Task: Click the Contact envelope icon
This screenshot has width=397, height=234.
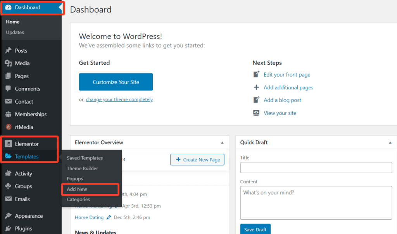Action: [x=9, y=101]
